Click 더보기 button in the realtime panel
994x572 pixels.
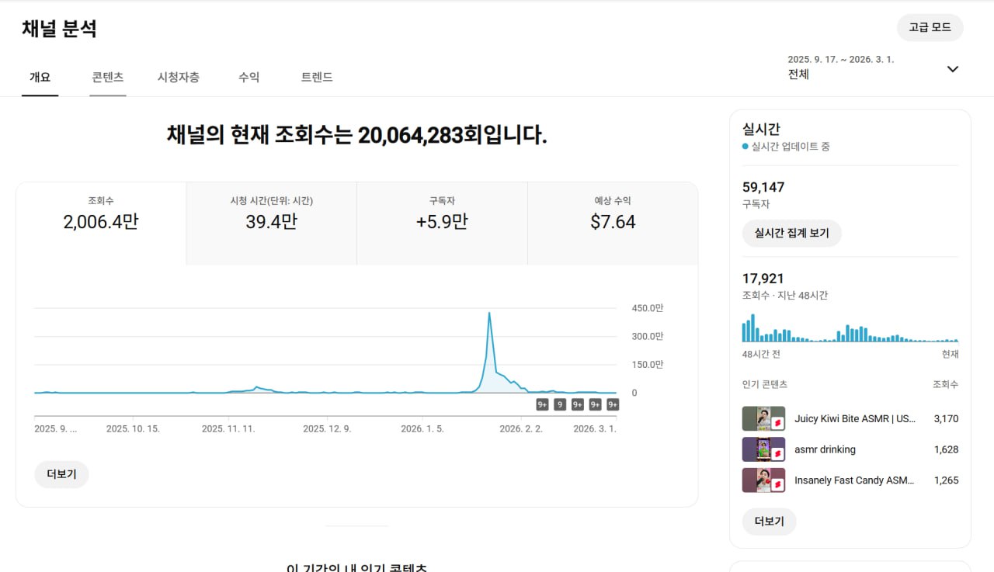[x=769, y=522]
